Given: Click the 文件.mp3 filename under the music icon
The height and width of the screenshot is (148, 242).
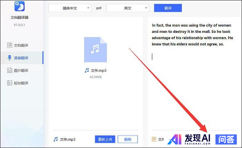Looking at the screenshot, I should tap(98, 70).
